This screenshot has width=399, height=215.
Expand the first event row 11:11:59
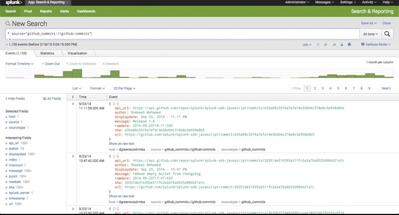pyautogui.click(x=73, y=104)
